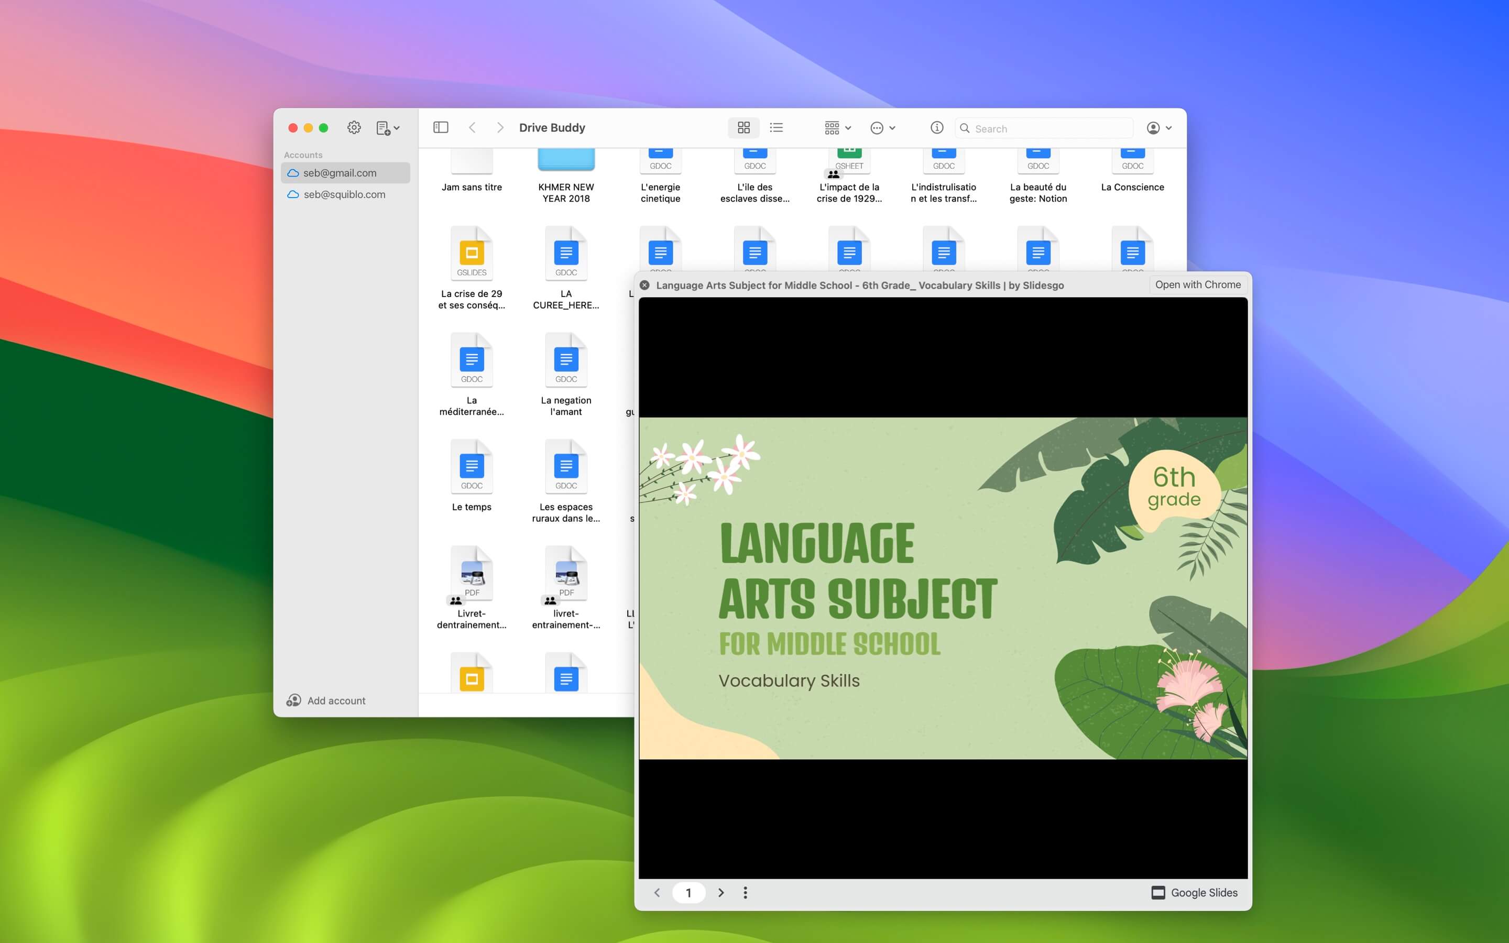1509x943 pixels.
Task: Open the settings gear in Drive Buddy
Action: pyautogui.click(x=354, y=128)
